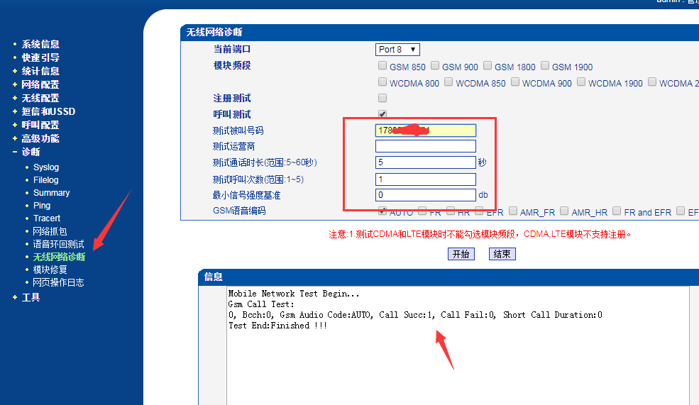
Task: Enable the 注册测试 checkbox
Action: pyautogui.click(x=383, y=98)
